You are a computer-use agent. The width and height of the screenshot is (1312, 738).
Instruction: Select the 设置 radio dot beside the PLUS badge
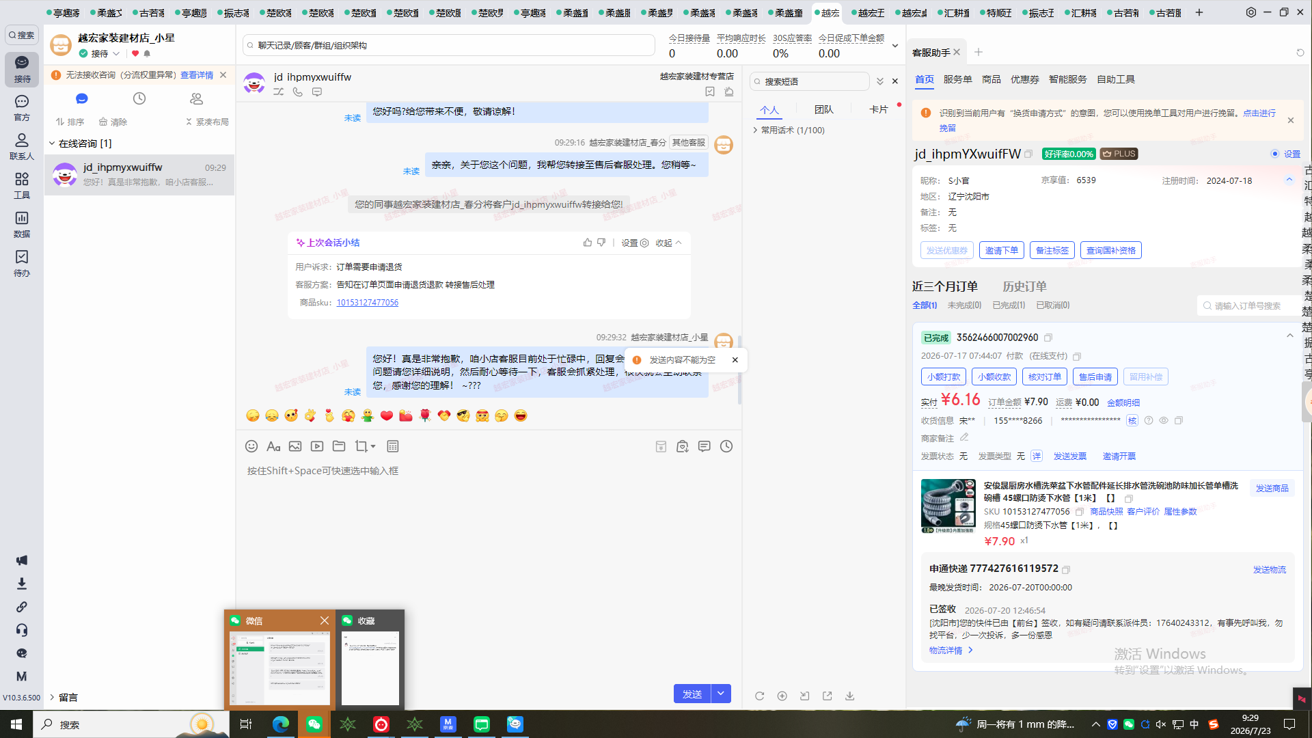click(x=1275, y=154)
